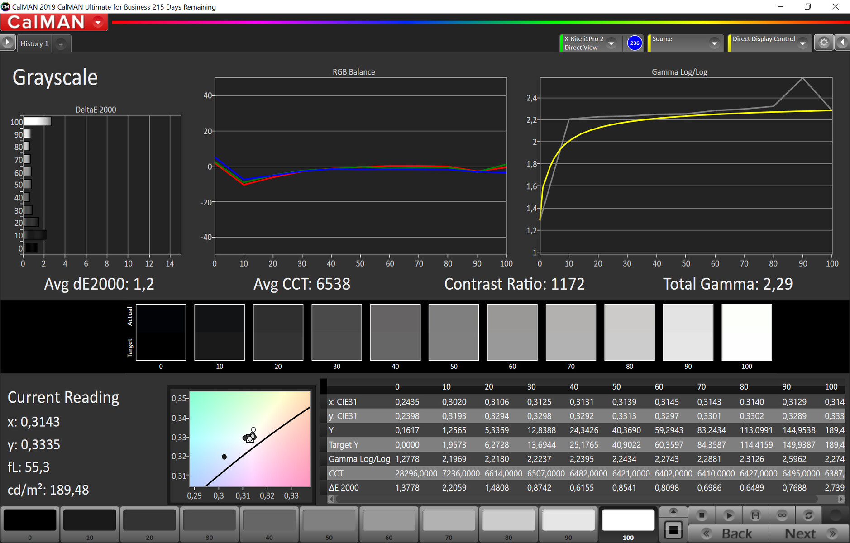Toggle the large black pattern window button
The height and width of the screenshot is (543, 850).
point(673,529)
